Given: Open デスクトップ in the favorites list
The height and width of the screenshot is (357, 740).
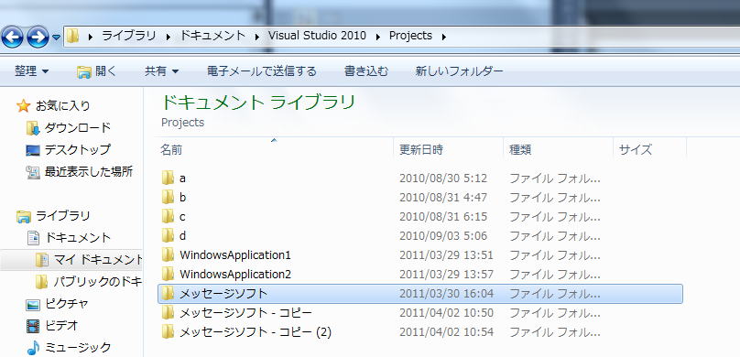Looking at the screenshot, I should 78,150.
